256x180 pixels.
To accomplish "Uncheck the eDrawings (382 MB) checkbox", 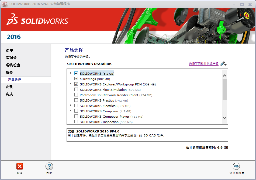I will point(76,79).
